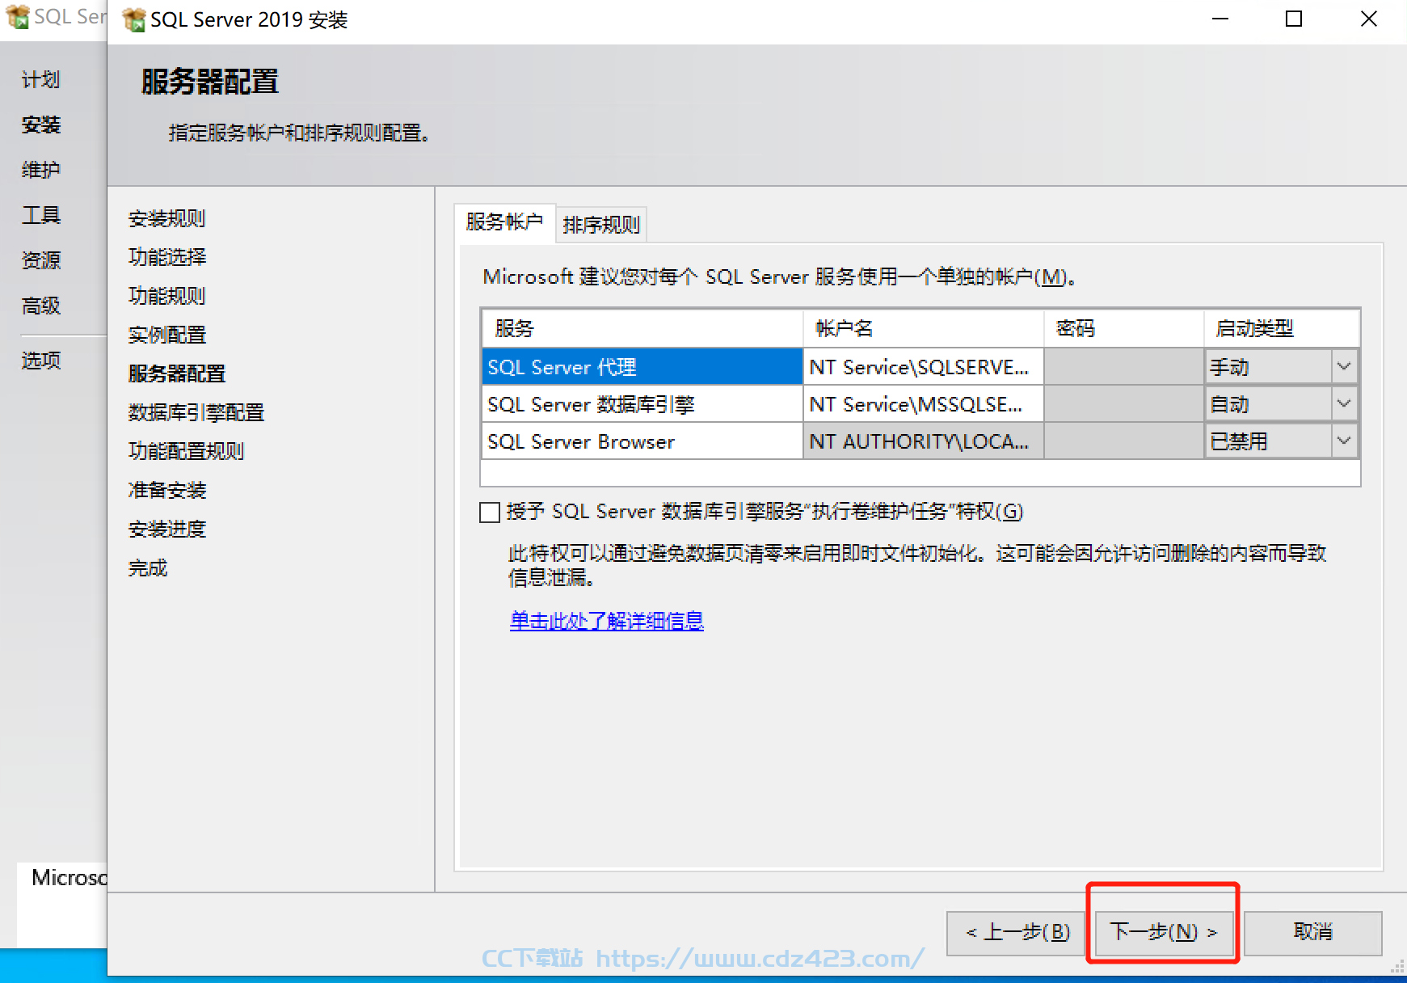Open 选项 in the background Installation Center

pyautogui.click(x=41, y=361)
